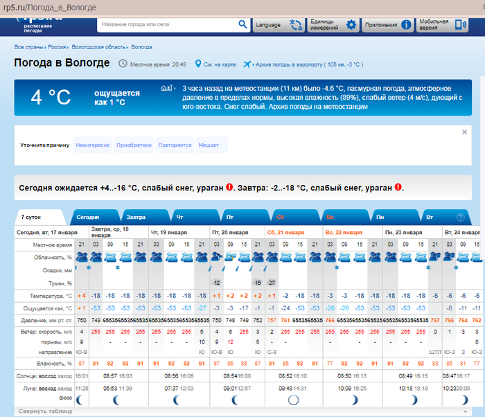The height and width of the screenshot is (417, 485).
Task: Click the local time clock icon
Action: 123,64
